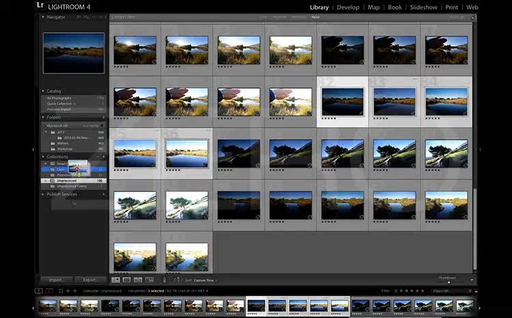This screenshot has height=318, width=512.
Task: Collapse the Folders panel
Action: coord(43,117)
